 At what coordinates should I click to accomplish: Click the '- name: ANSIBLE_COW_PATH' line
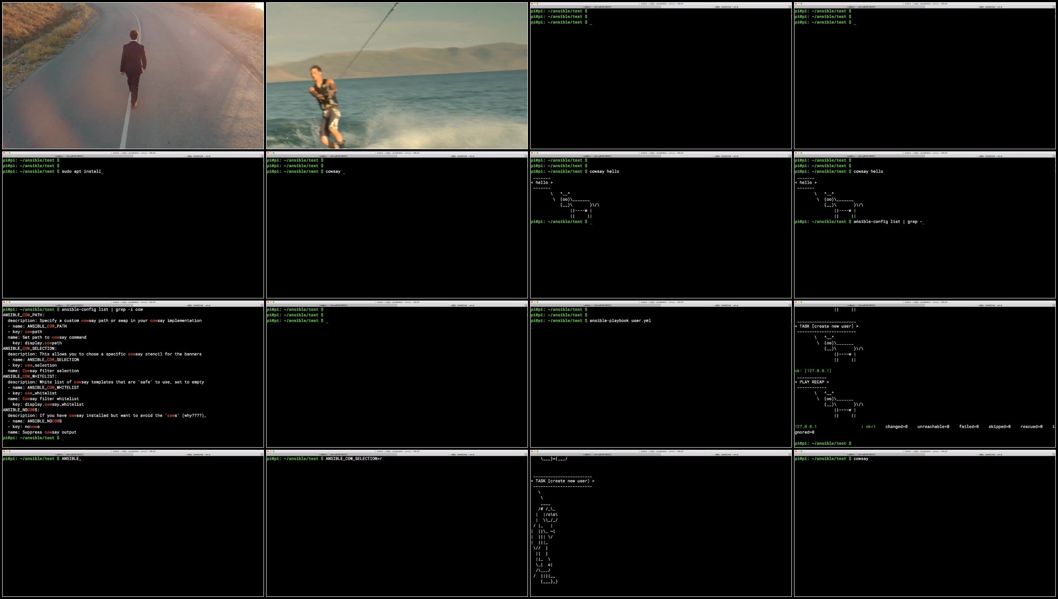click(37, 326)
